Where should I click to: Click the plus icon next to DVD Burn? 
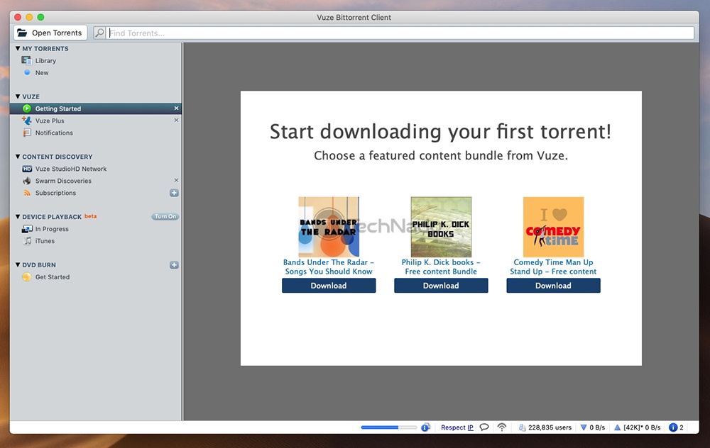(174, 265)
